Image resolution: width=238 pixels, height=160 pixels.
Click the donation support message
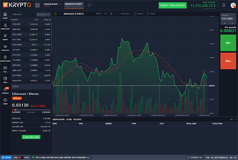[x=61, y=158]
